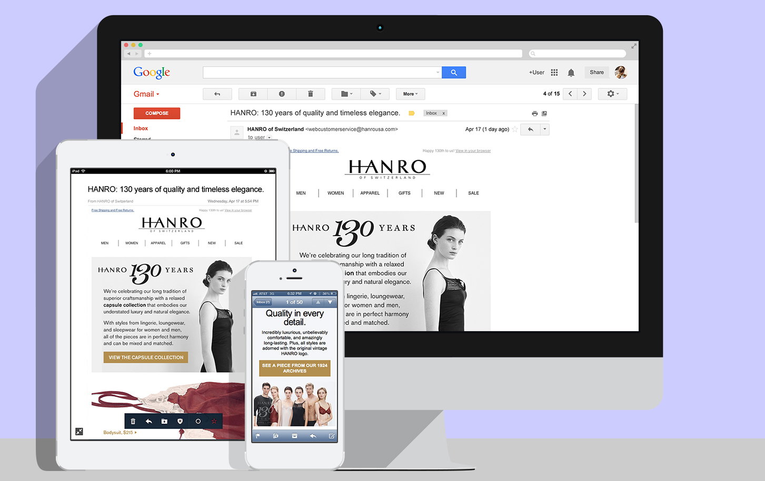Click the browser search field at top right
The image size is (765, 481).
[x=577, y=54]
